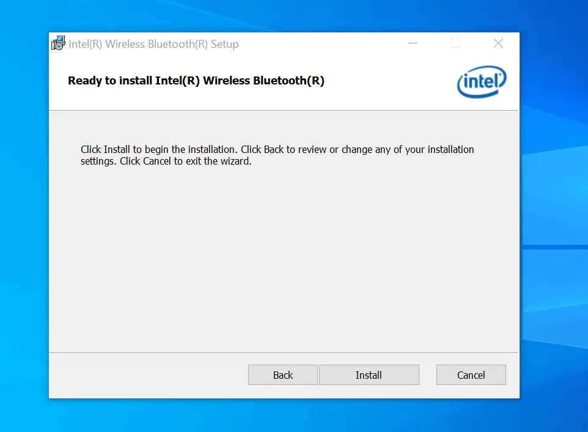Cancel the Bluetooth installation
The height and width of the screenshot is (432, 588).
471,375
